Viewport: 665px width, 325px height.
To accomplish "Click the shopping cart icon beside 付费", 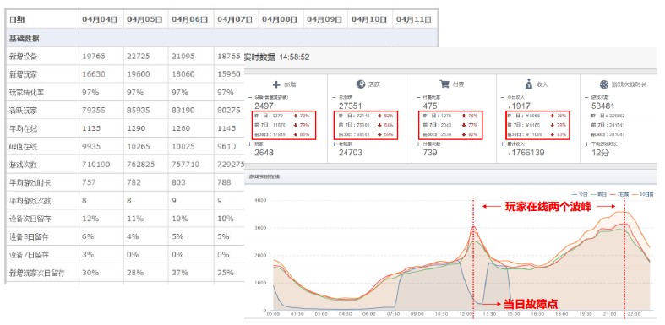I will [444, 84].
